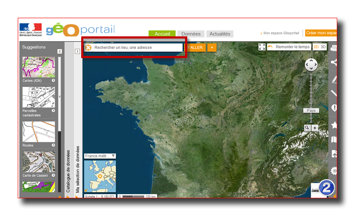
Task: Select the Carte de Cassini thumbnail
Action: pos(39,162)
